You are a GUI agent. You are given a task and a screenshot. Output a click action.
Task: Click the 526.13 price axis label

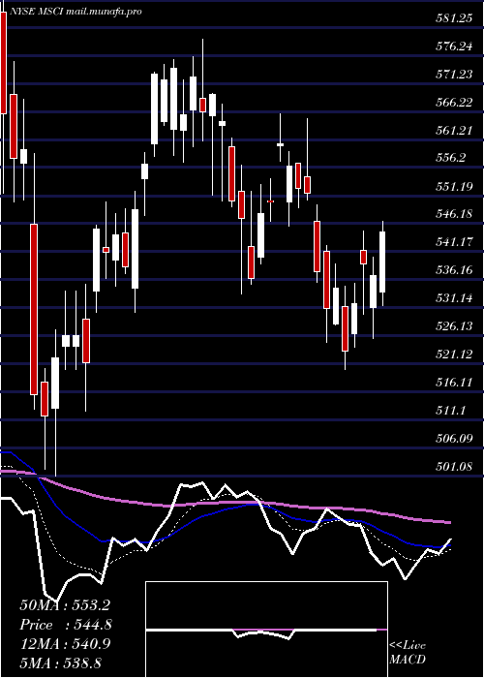pyautogui.click(x=454, y=326)
